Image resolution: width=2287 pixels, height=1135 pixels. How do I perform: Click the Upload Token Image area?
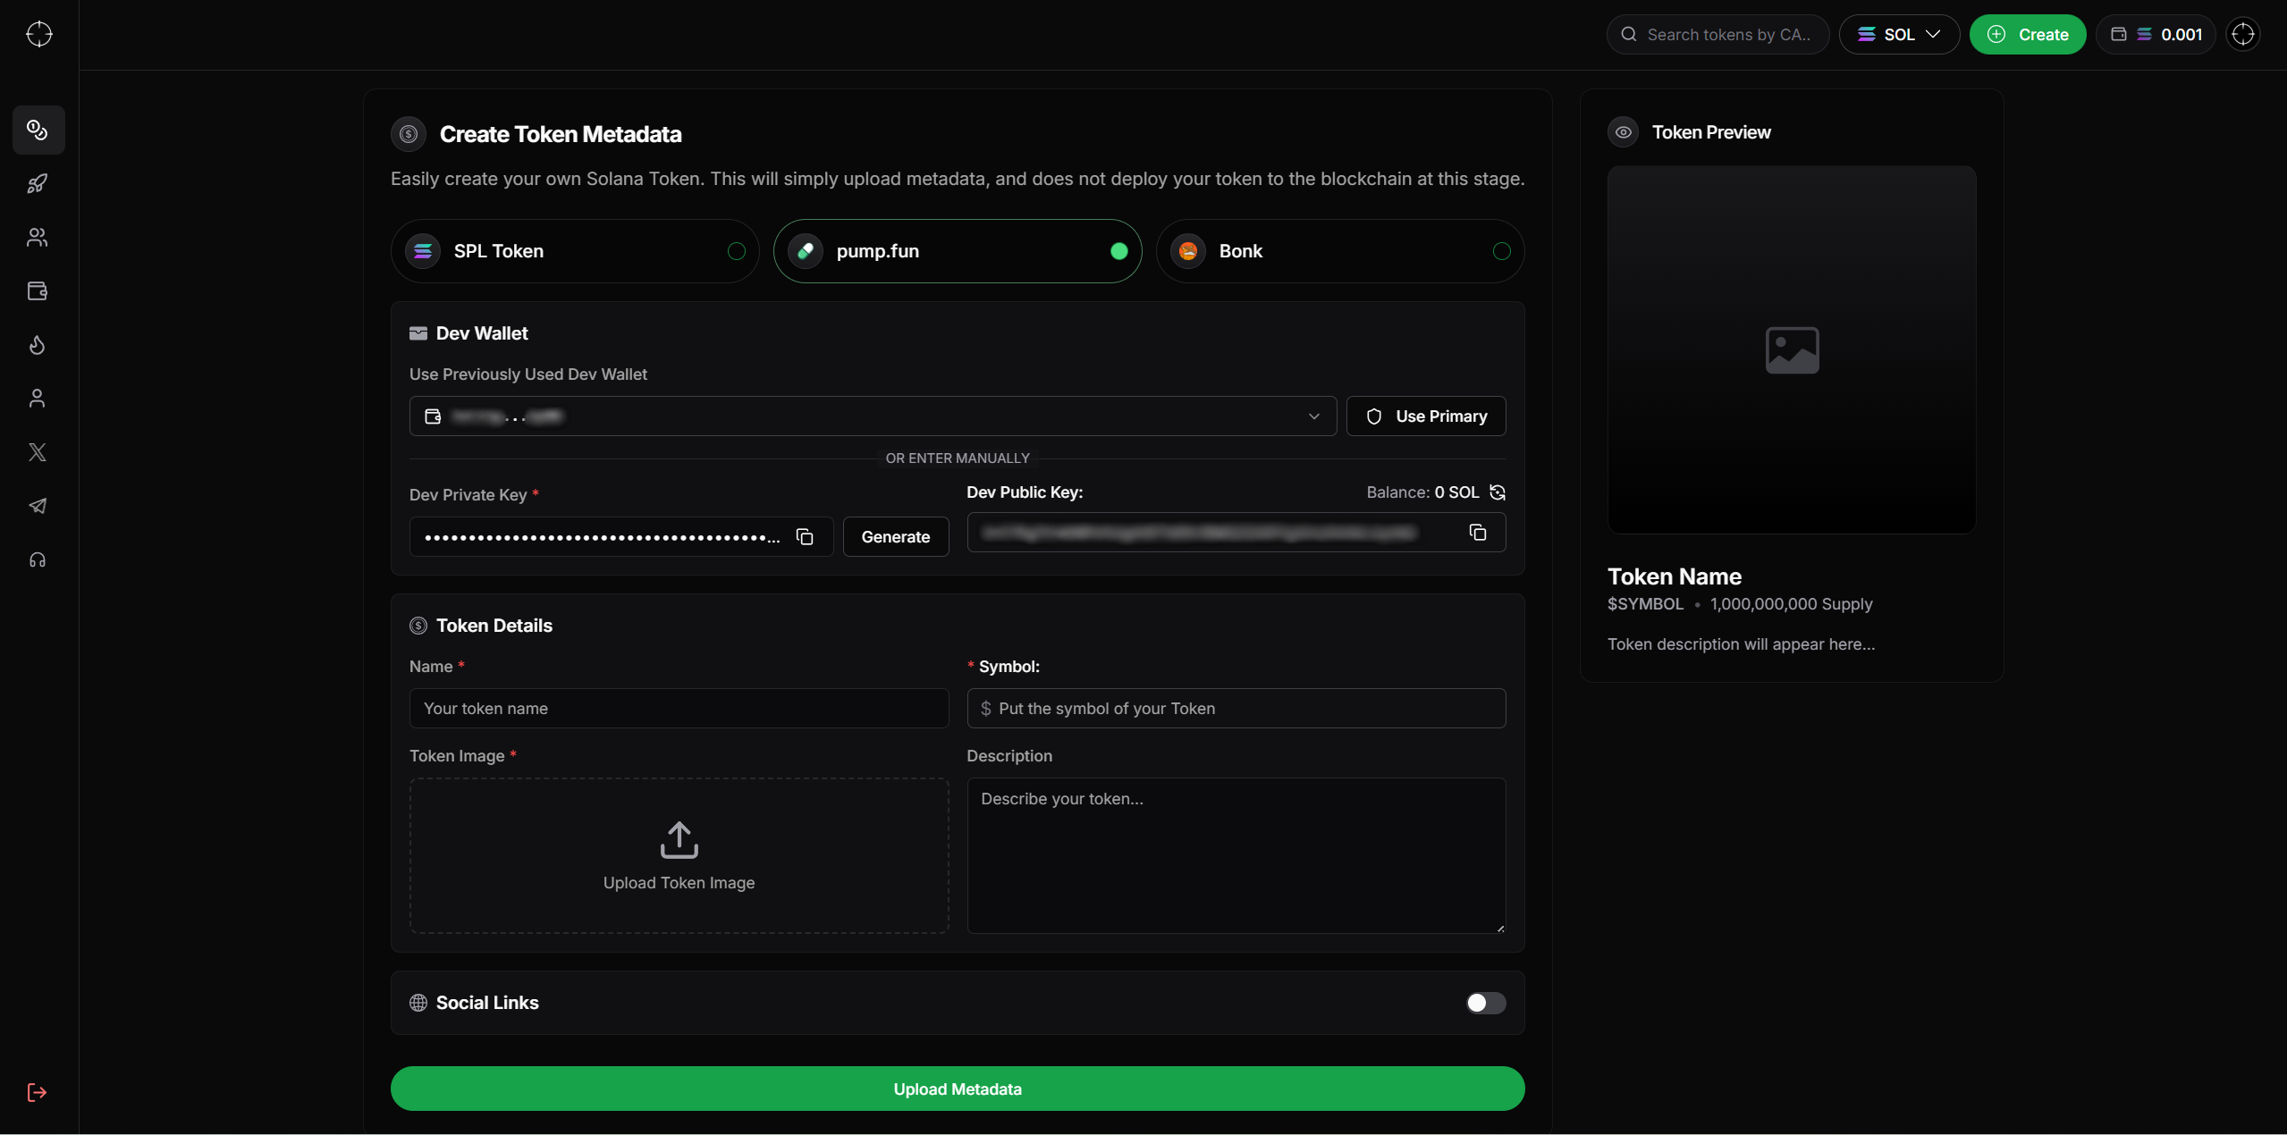click(x=679, y=856)
